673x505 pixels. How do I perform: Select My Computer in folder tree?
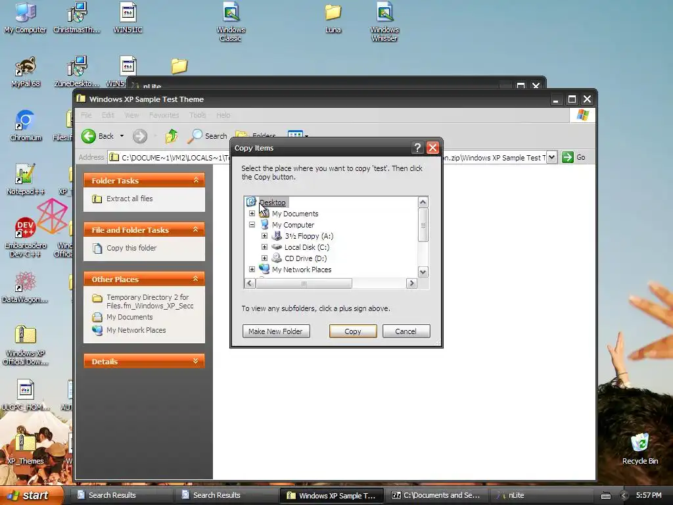292,225
